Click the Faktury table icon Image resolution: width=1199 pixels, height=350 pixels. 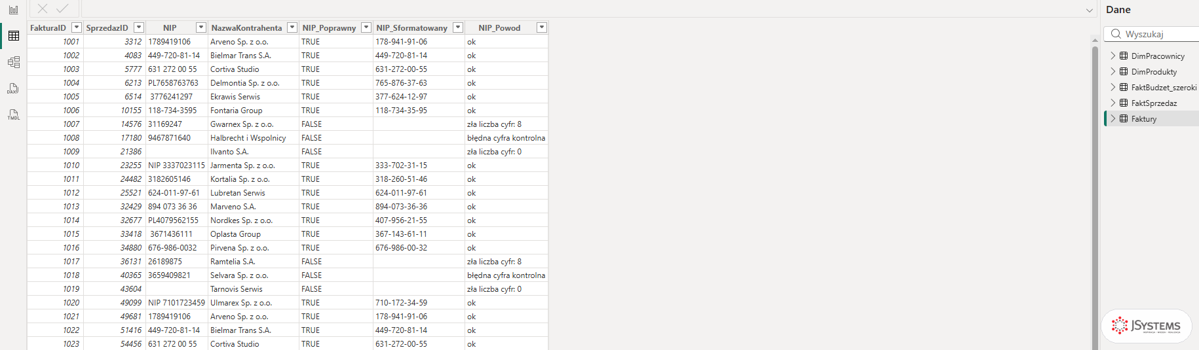coord(1124,118)
